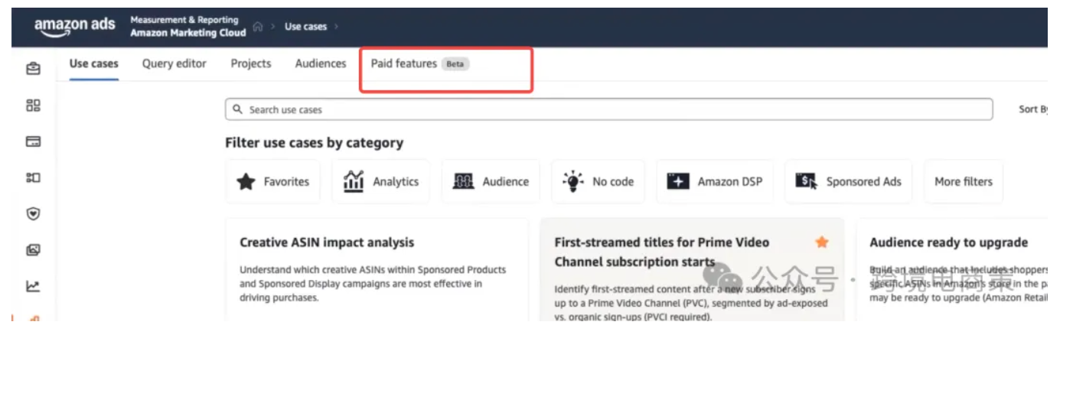Open the image gallery sidebar icon
This screenshot has width=1073, height=413.
point(33,250)
